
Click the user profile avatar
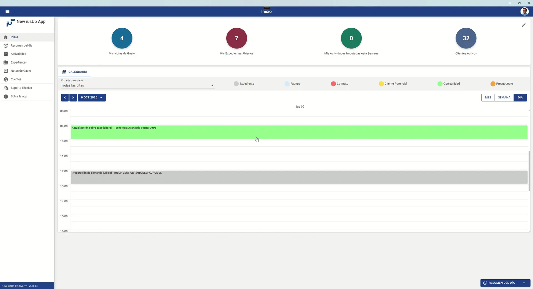point(524,11)
